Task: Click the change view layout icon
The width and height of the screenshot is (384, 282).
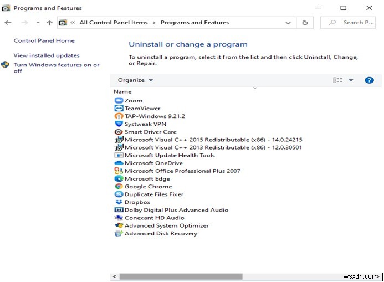Action: pyautogui.click(x=337, y=80)
